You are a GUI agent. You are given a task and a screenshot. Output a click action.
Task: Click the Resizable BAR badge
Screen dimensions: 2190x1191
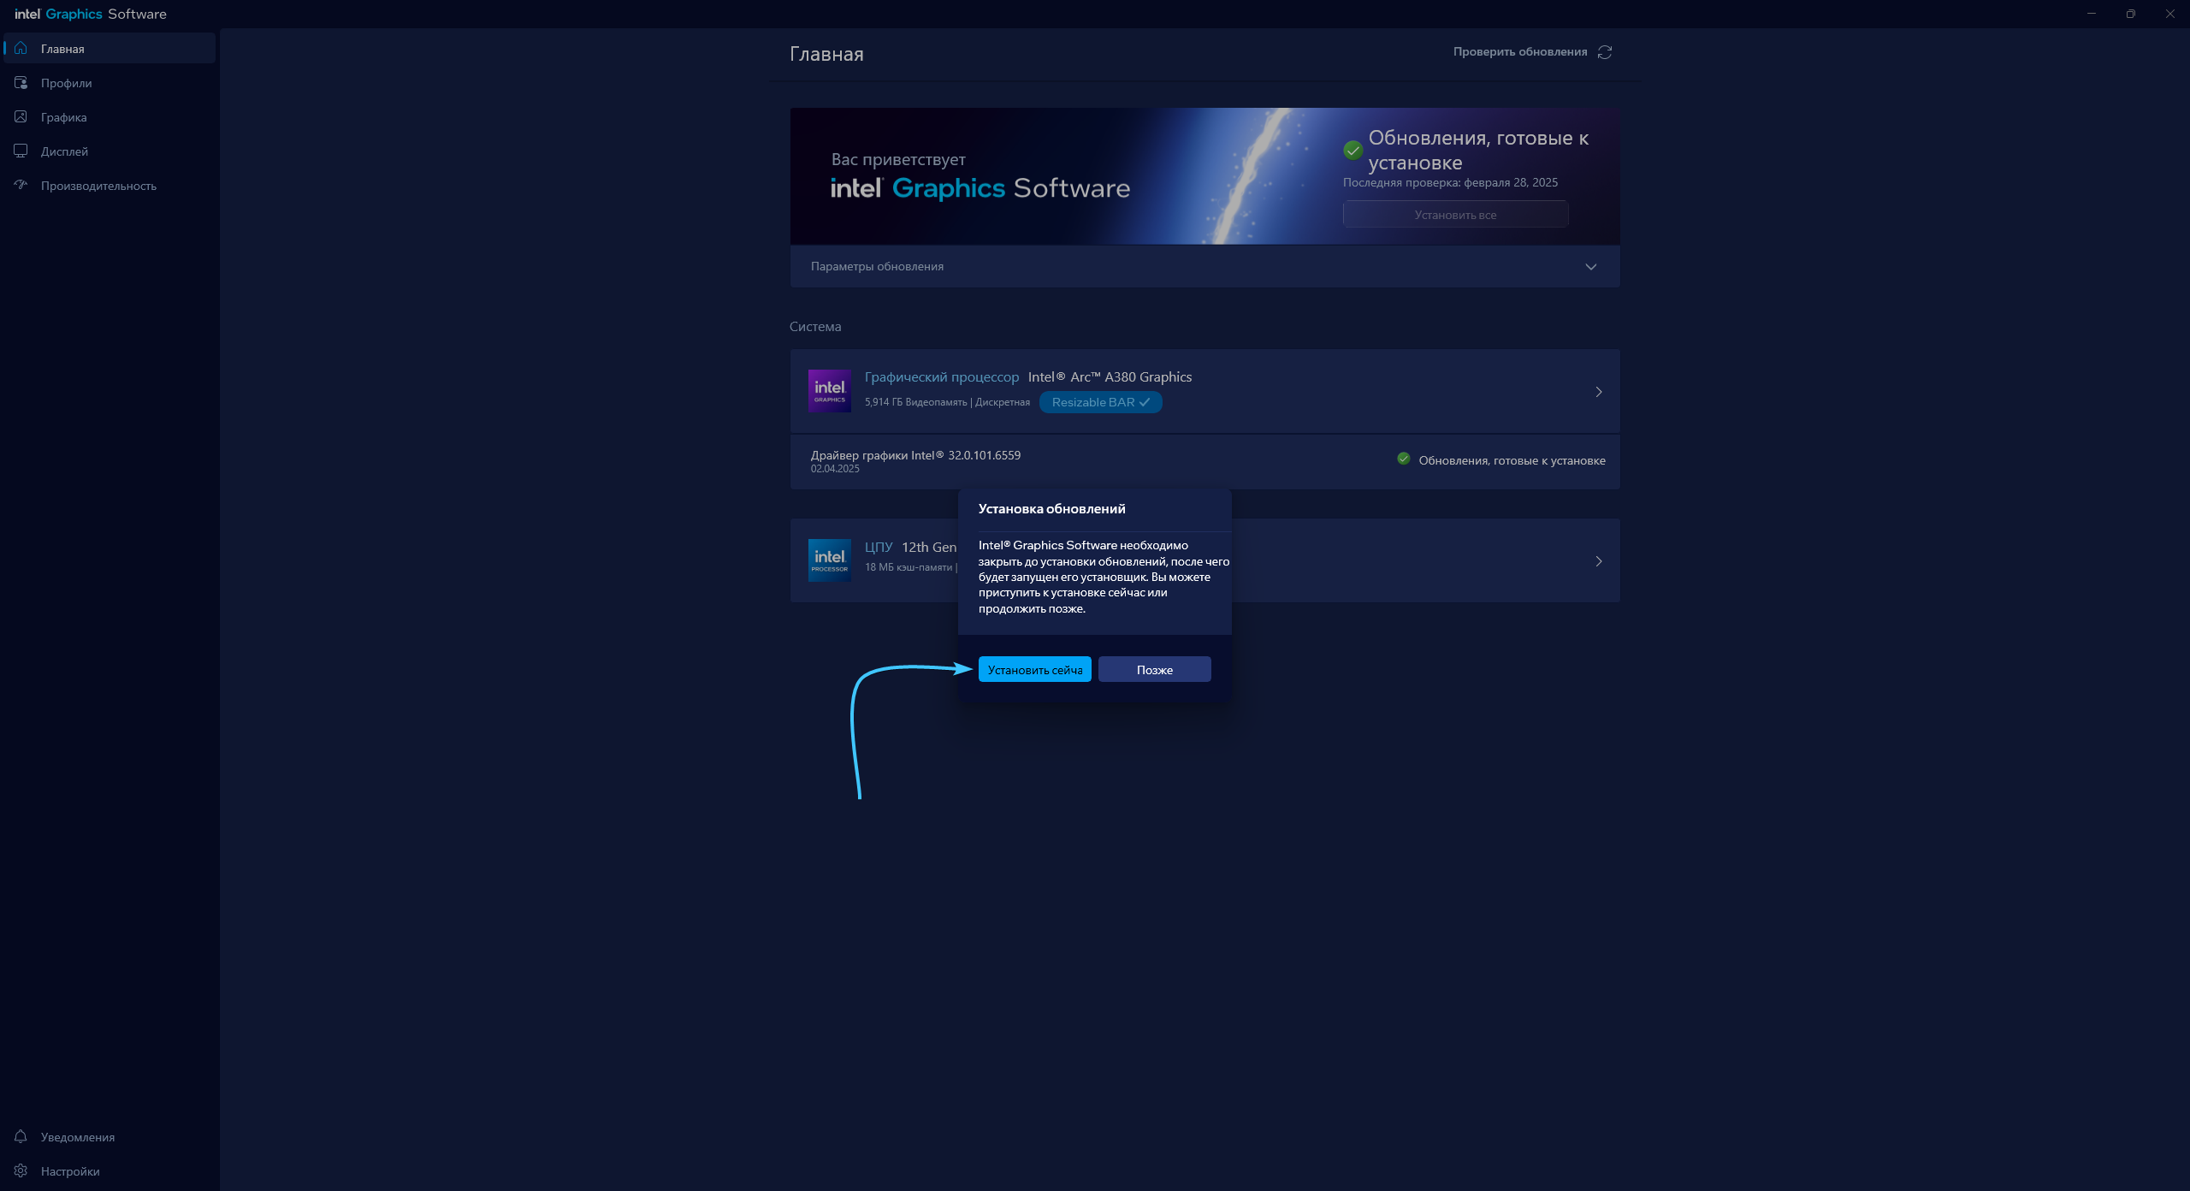coord(1100,402)
